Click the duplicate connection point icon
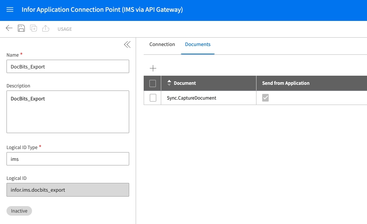Image resolution: width=367 pixels, height=224 pixels. click(x=34, y=29)
